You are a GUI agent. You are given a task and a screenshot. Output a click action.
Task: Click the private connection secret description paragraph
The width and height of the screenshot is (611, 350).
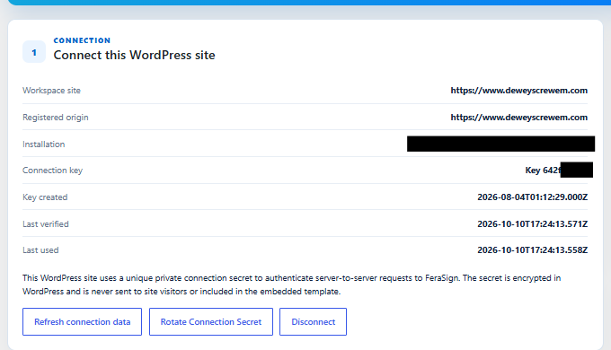pyautogui.click(x=291, y=284)
